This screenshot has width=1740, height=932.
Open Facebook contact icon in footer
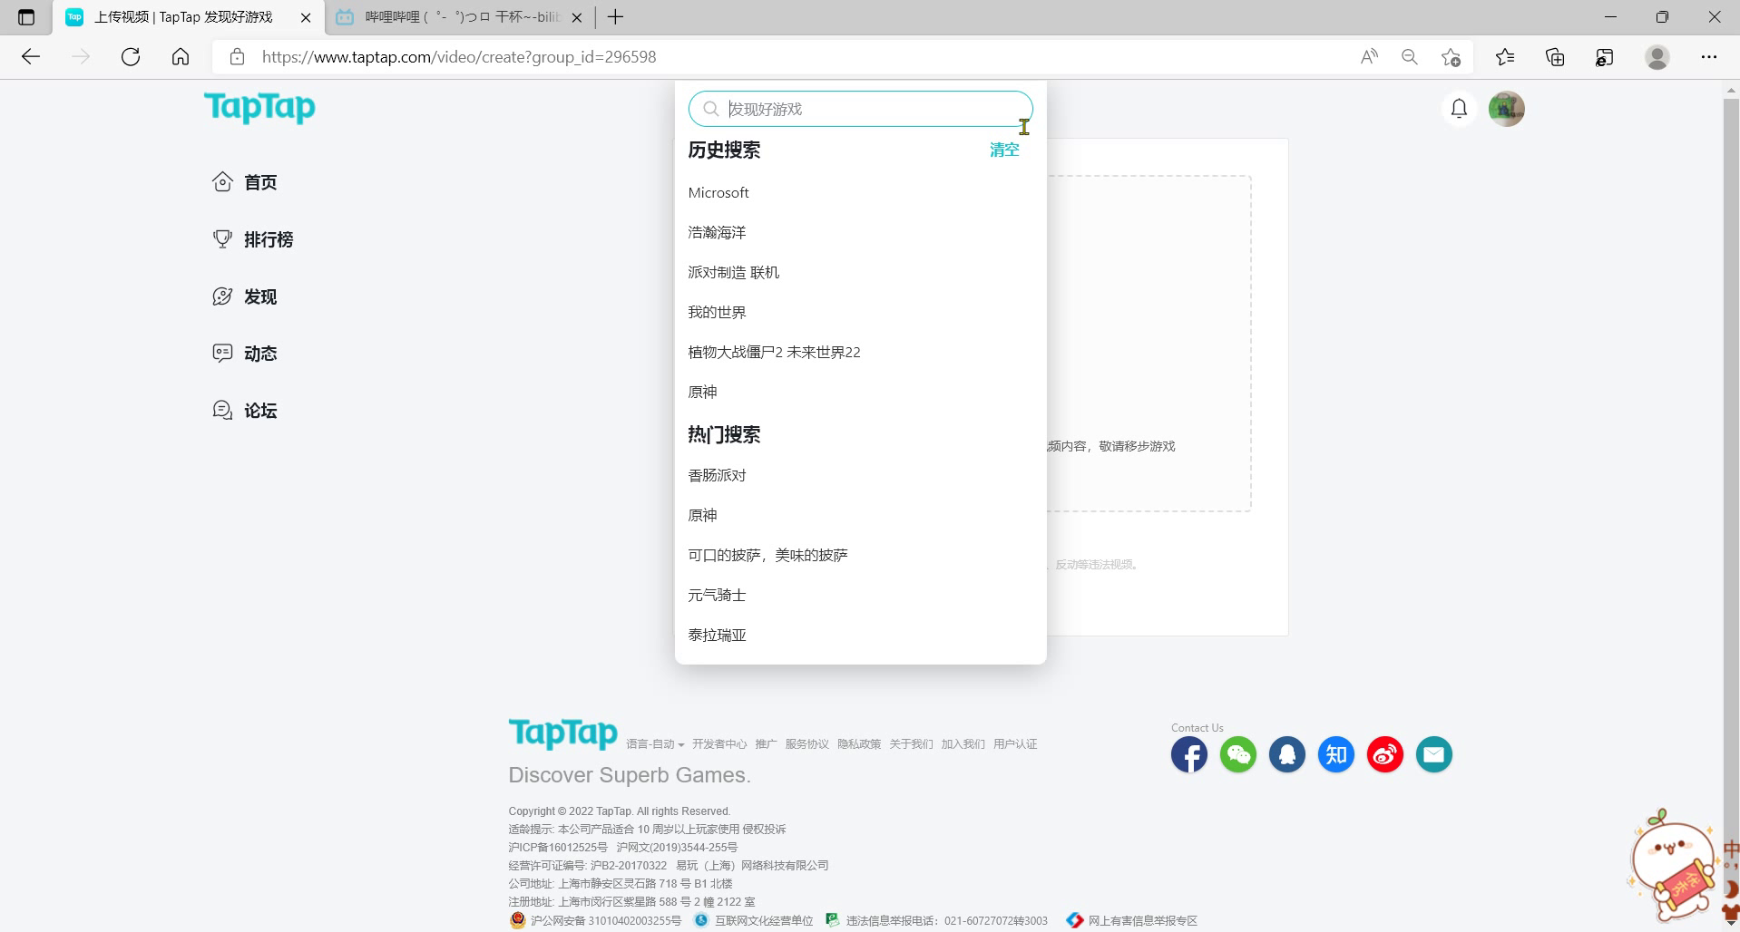[x=1188, y=754]
